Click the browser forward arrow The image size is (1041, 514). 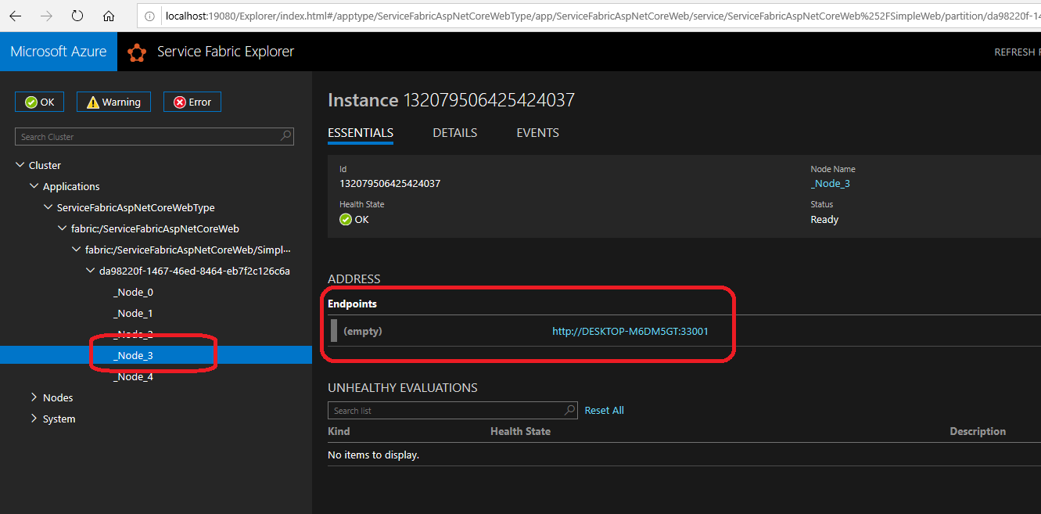[x=47, y=16]
